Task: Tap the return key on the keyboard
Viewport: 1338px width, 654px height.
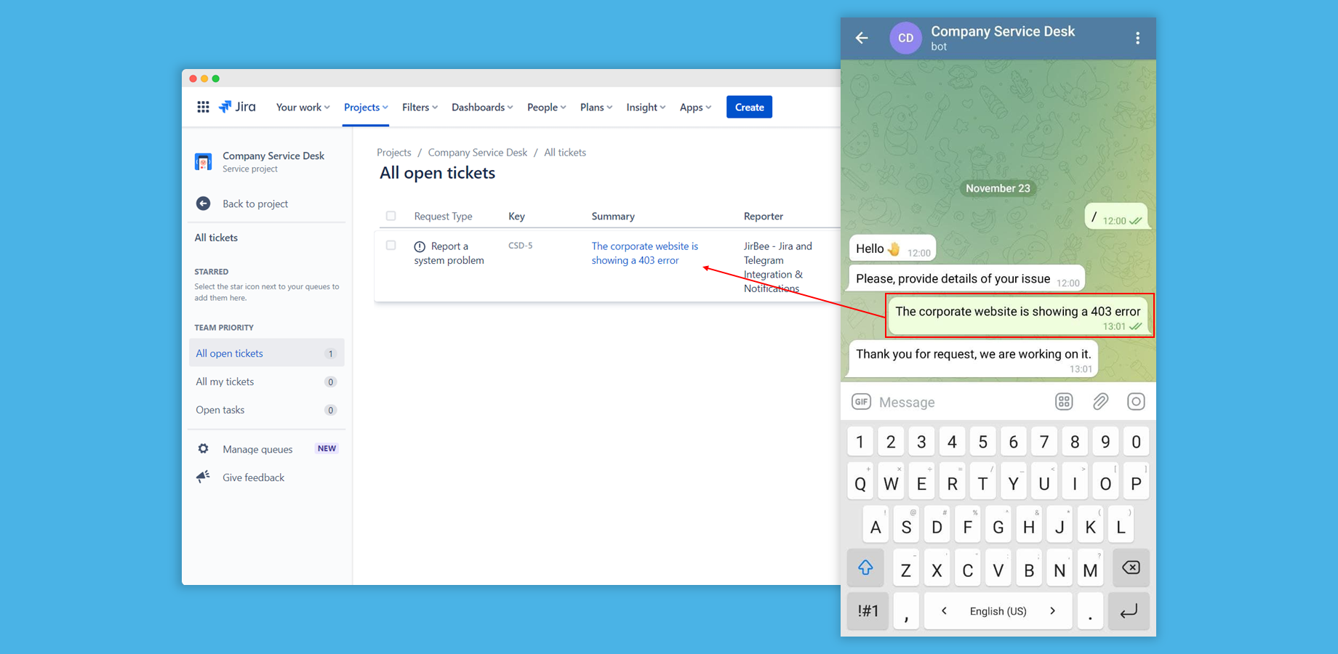Action: (x=1129, y=611)
